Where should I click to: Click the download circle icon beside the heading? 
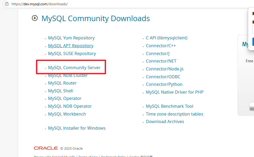[35, 18]
